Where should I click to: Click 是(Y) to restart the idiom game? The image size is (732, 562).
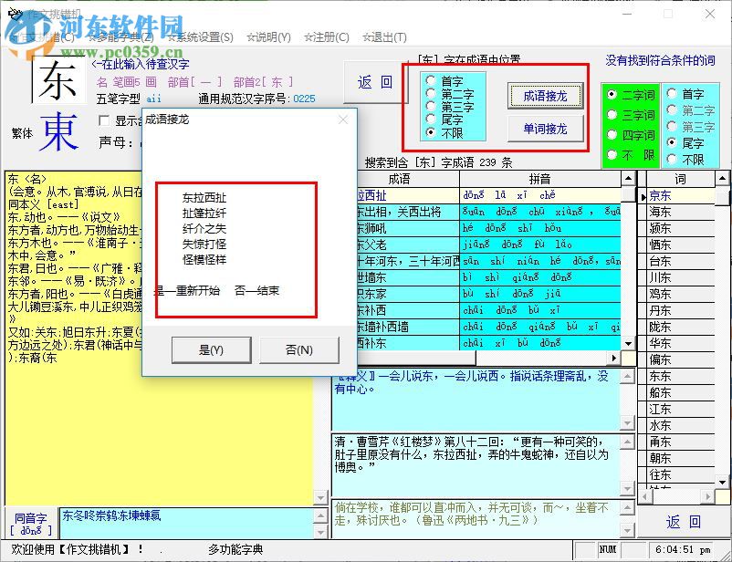[212, 350]
